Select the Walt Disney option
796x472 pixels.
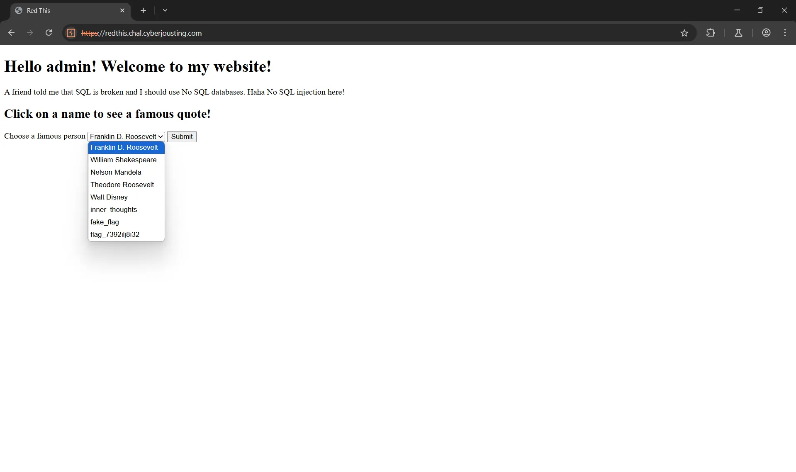pos(109,197)
